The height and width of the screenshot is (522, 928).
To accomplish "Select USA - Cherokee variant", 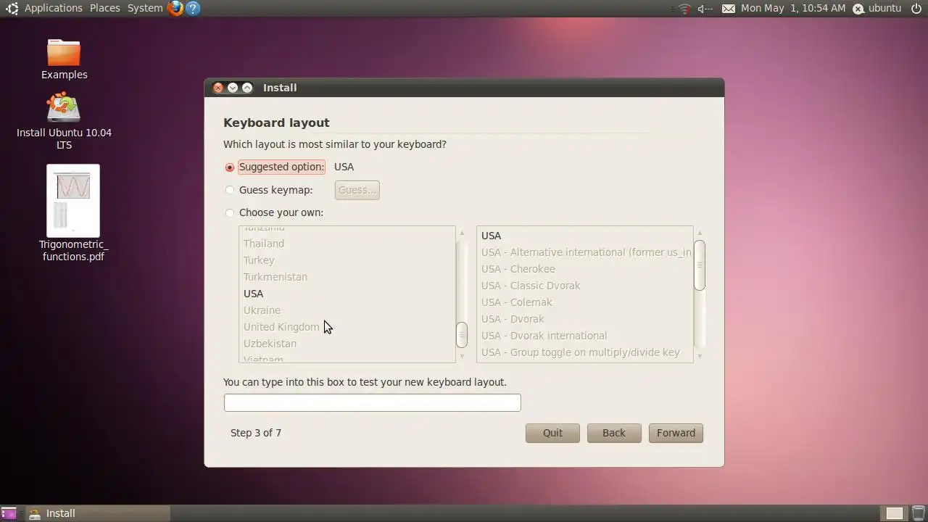I will coord(584,269).
